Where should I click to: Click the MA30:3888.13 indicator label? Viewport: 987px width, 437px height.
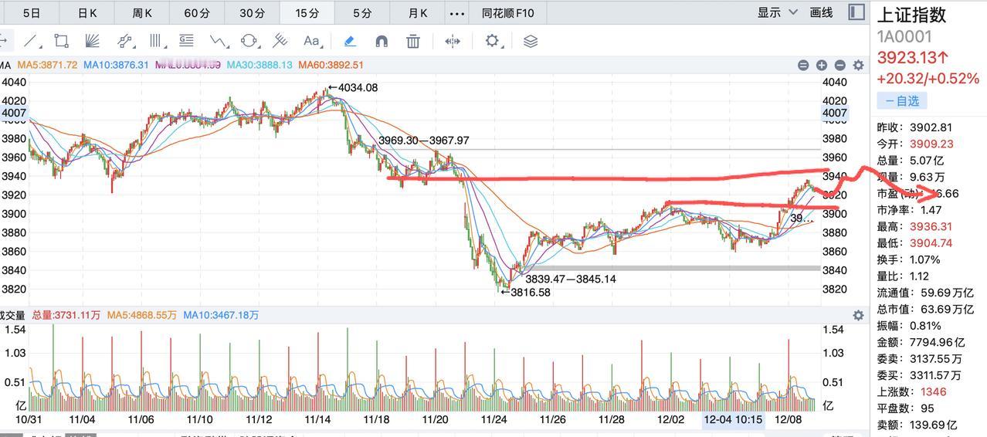(259, 66)
